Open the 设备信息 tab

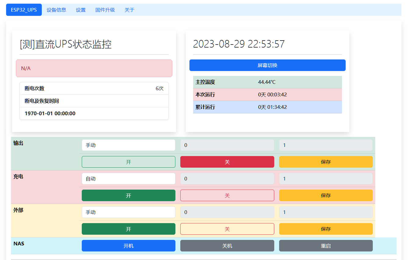coord(56,10)
